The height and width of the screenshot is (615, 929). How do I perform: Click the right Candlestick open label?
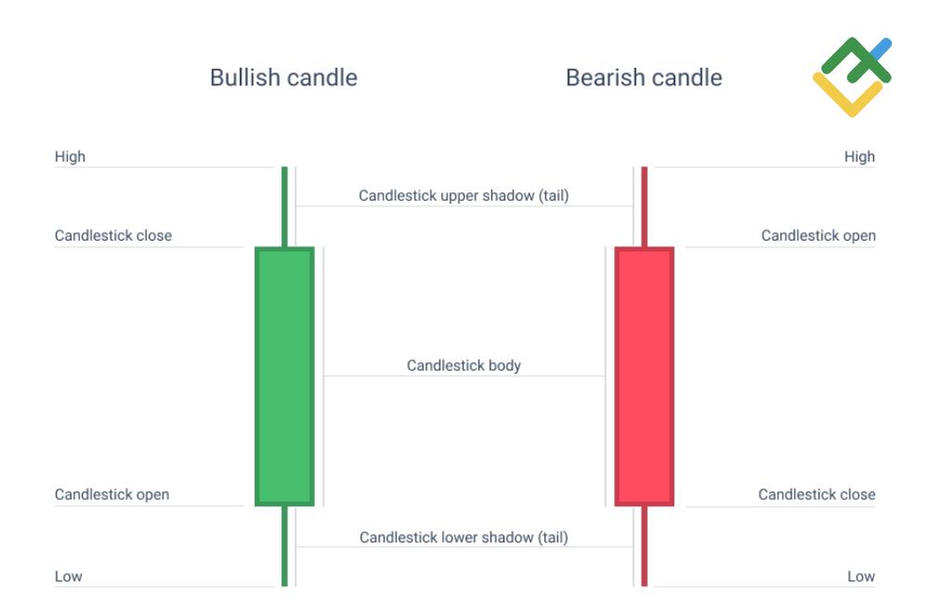(818, 236)
